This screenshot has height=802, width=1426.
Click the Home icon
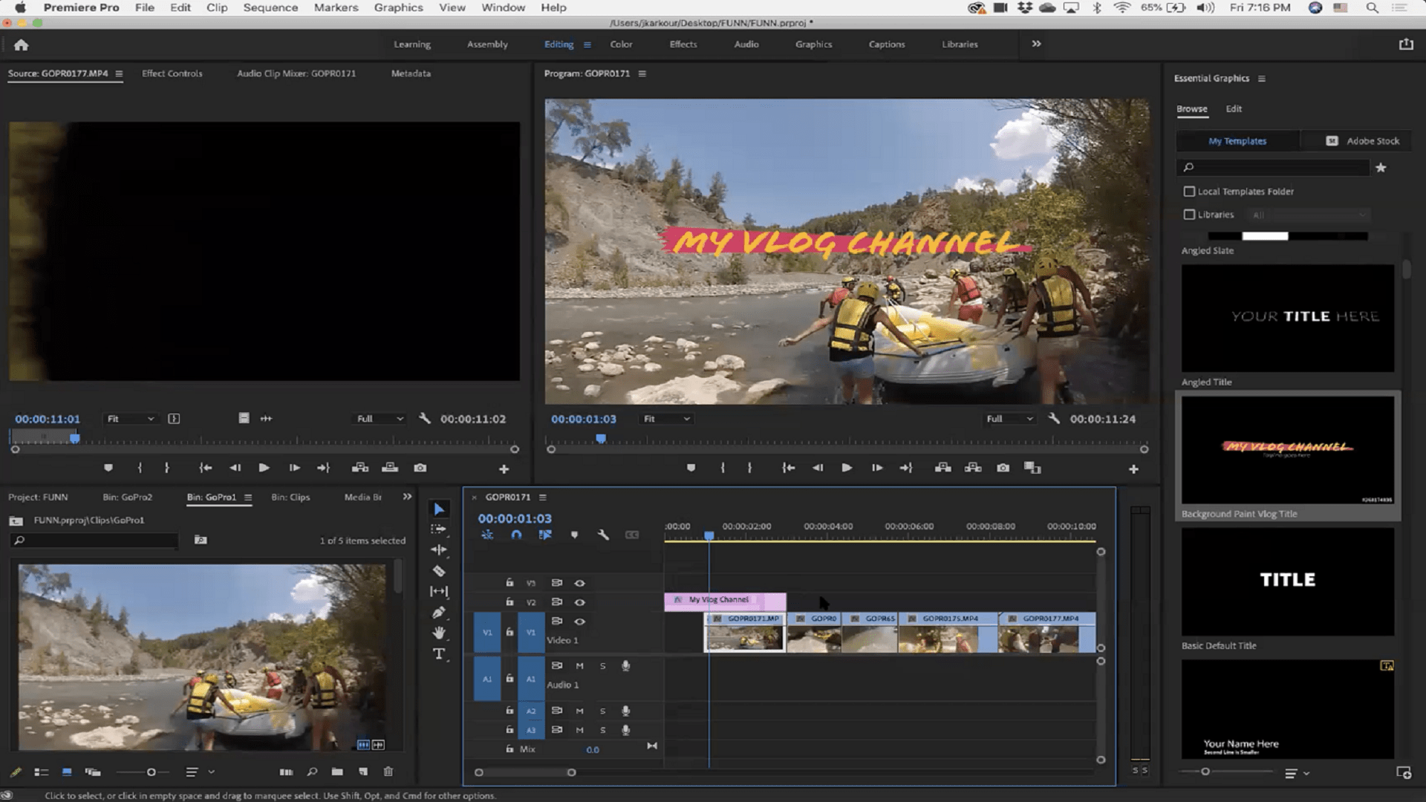21,45
